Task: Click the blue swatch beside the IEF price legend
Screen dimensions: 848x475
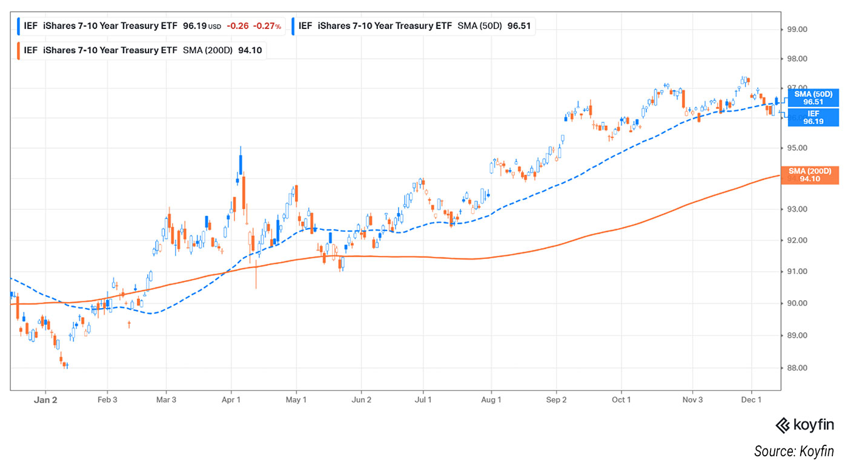Action: pyautogui.click(x=19, y=26)
